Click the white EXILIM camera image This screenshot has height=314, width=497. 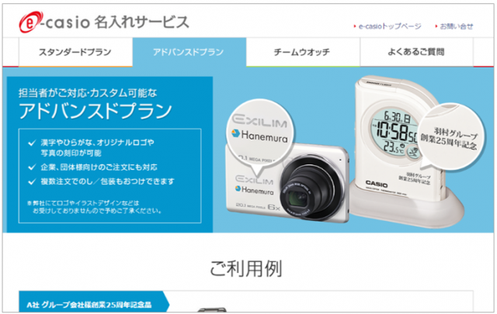287,182
